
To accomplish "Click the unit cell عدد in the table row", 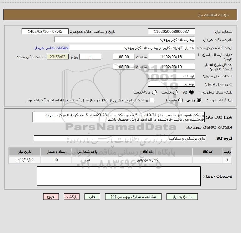I will pyautogui.click(x=87, y=160).
